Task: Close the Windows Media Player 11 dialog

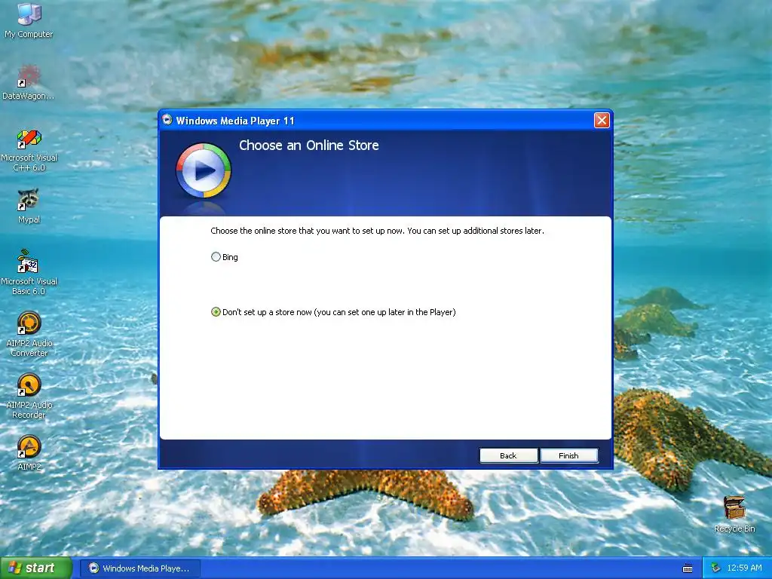Action: [602, 120]
